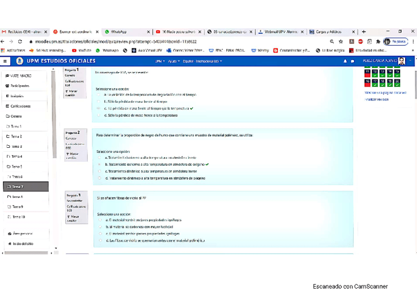Viewport: 417px width, 295px height.
Task: Expand the Ayuda dropdown menu
Action: [173, 61]
